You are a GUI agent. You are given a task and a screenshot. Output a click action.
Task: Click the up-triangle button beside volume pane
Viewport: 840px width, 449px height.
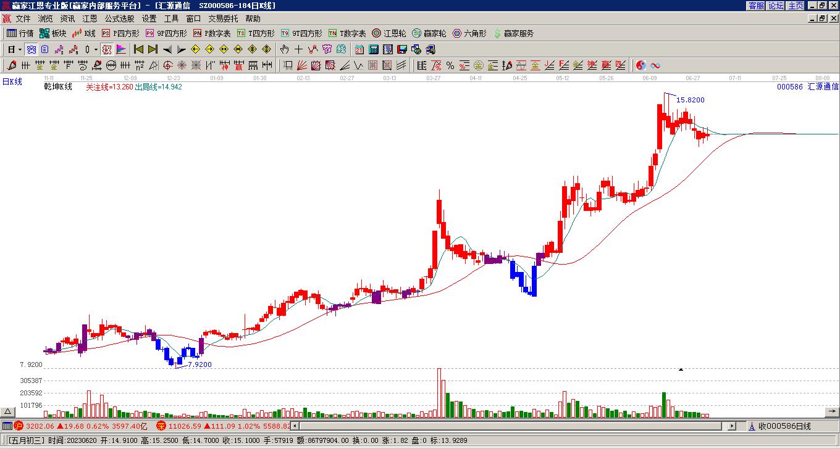[7, 412]
